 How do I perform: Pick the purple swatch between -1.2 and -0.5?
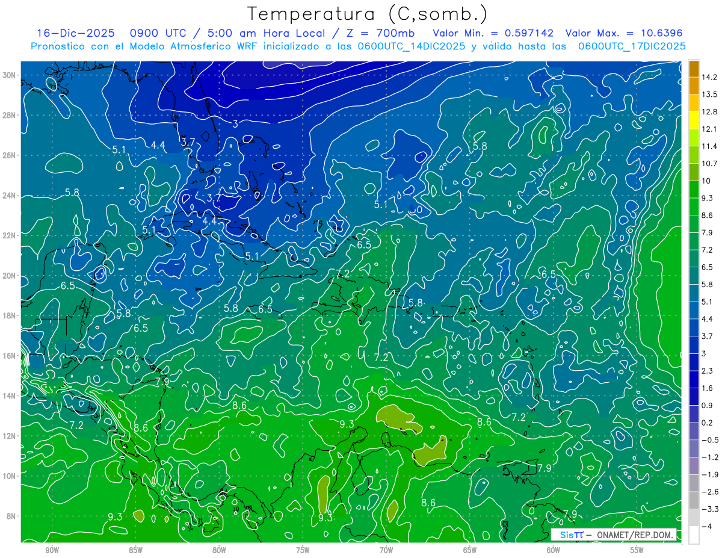pyautogui.click(x=694, y=448)
